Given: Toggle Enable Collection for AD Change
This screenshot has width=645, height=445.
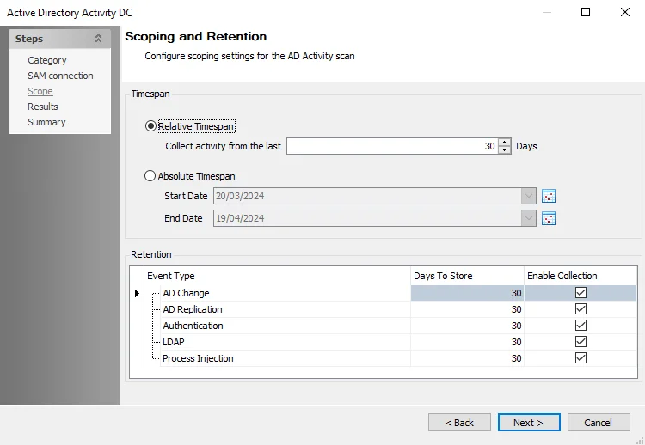Looking at the screenshot, I should [x=580, y=293].
